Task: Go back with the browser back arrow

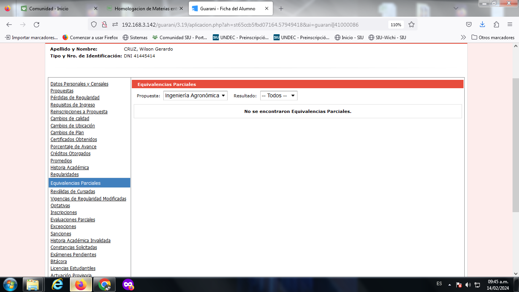Action: 9,24
